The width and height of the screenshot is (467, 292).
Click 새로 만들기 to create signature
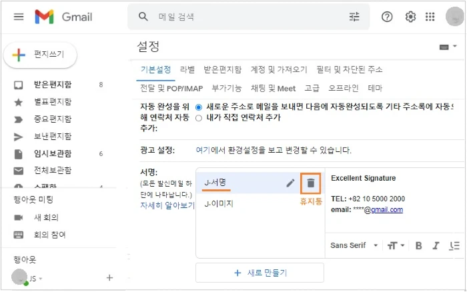260,273
